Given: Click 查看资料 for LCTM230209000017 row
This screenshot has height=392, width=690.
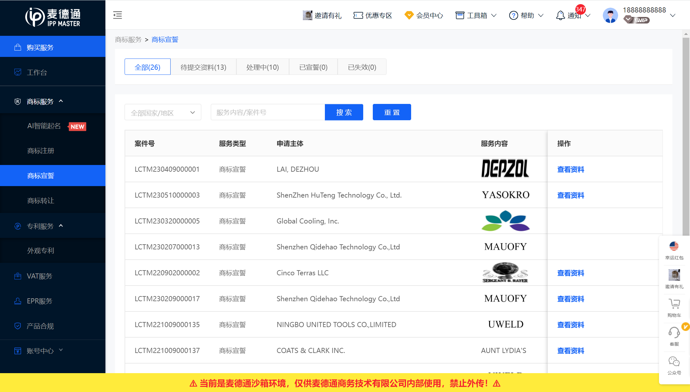Looking at the screenshot, I should (x=571, y=299).
